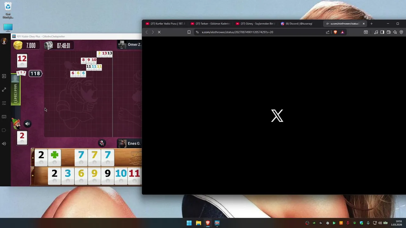View site information icon in address bar

click(x=197, y=32)
